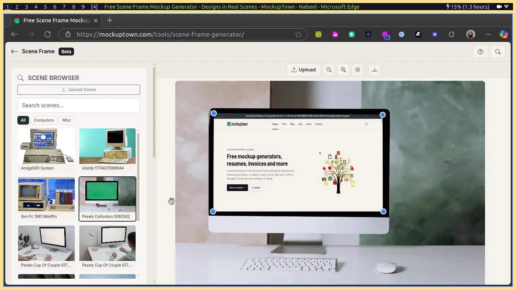Image resolution: width=516 pixels, height=290 pixels.
Task: View site info via the lock icon
Action: (x=68, y=34)
